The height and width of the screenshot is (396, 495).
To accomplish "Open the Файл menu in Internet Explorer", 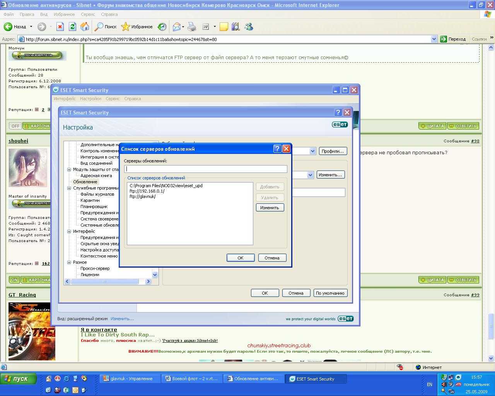I will pos(9,14).
